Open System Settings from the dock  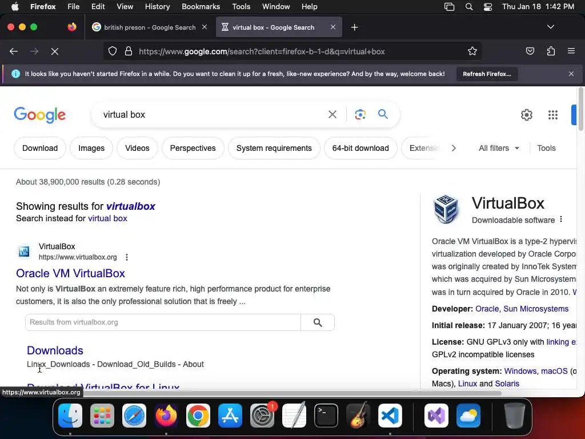click(x=262, y=416)
